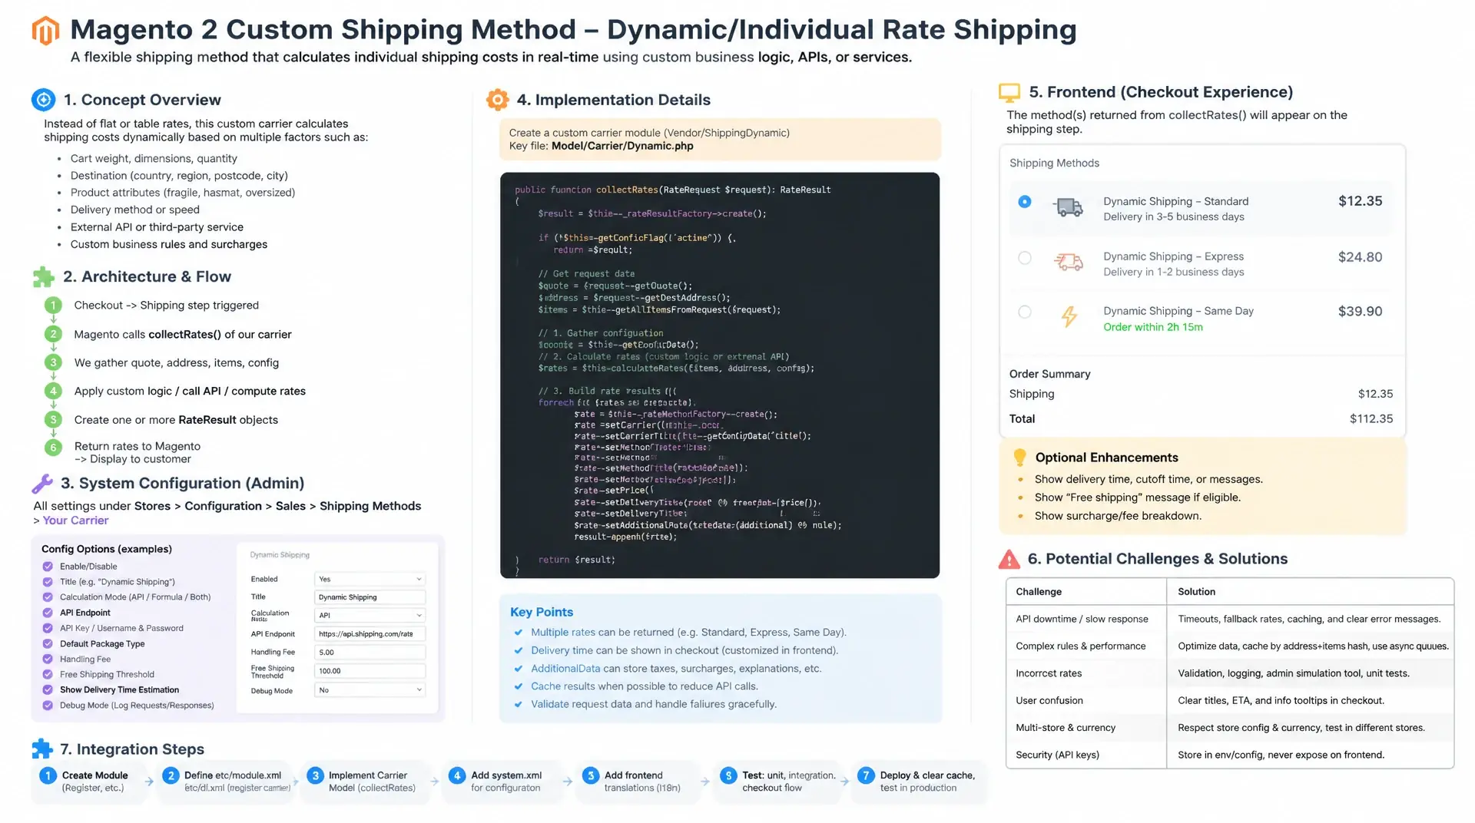
Task: Click the Title field containing Dynamic Shipping
Action: click(x=370, y=597)
